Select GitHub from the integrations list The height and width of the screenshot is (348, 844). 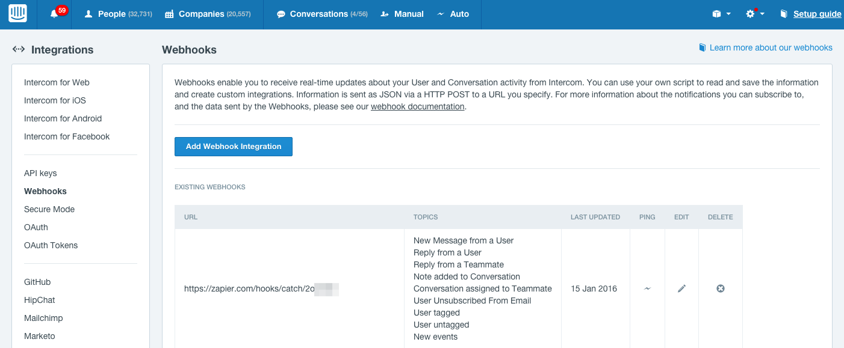click(x=38, y=282)
